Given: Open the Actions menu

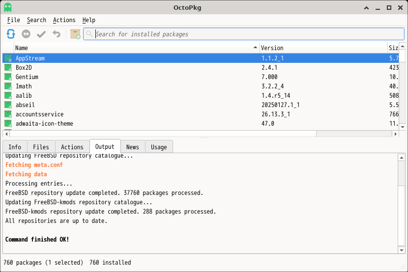Looking at the screenshot, I should (64, 20).
